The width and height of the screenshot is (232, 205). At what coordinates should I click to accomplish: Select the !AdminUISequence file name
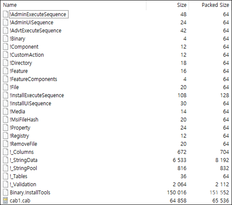[x=31, y=23]
